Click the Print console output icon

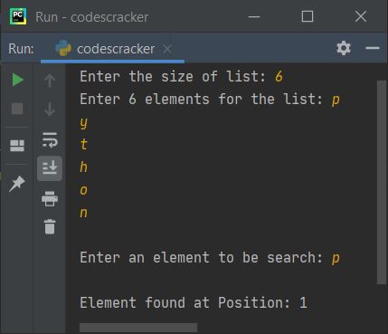pyautogui.click(x=50, y=198)
